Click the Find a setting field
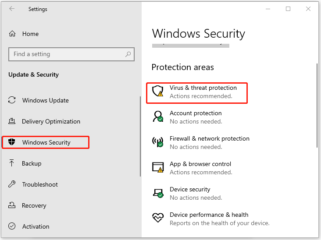321x240 pixels. coord(66,54)
